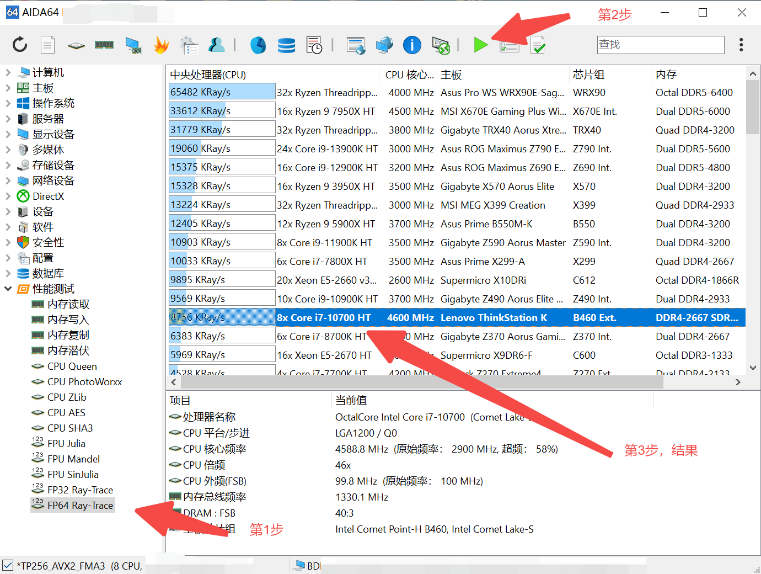This screenshot has width=761, height=574.
Task: Expand the 安全性 tree node
Action: [8, 242]
